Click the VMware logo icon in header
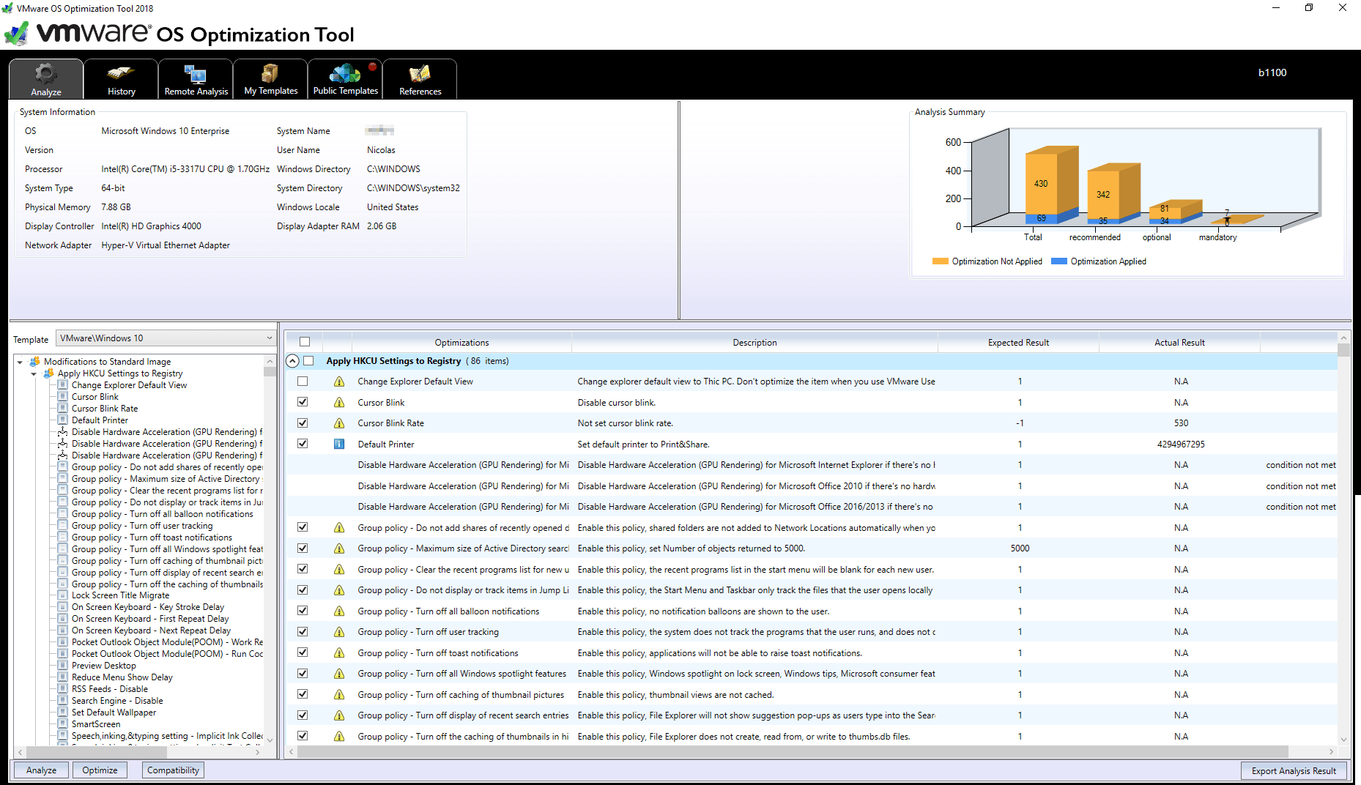Viewport: 1361px width, 785px height. (17, 34)
